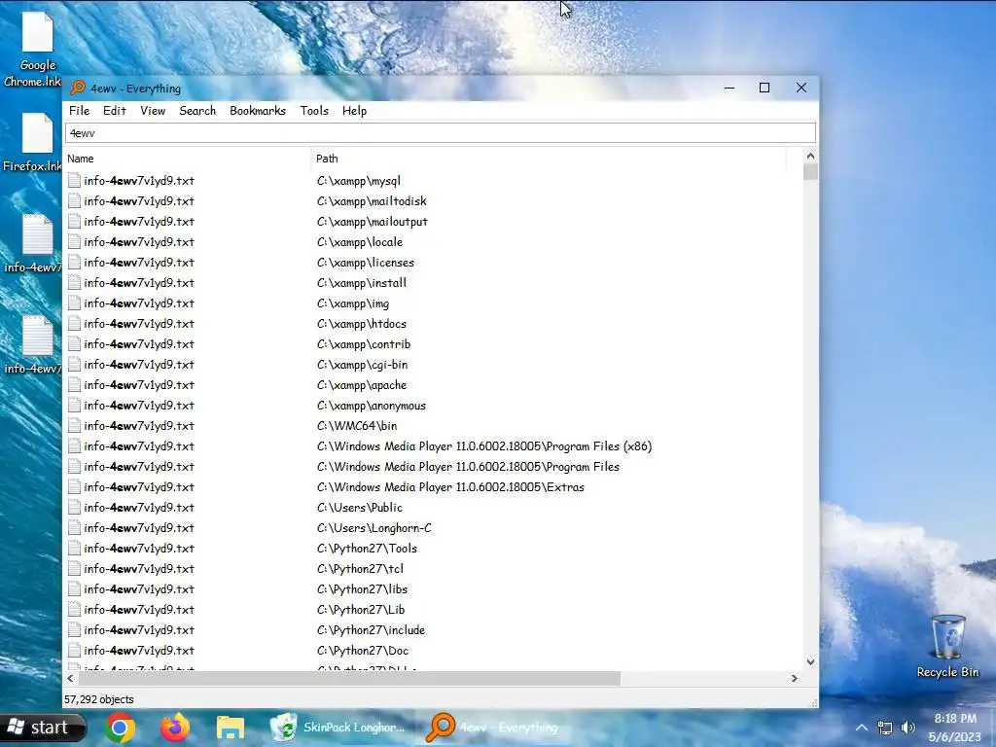The width and height of the screenshot is (996, 747).
Task: Select the info file name in the C:\Users\Longhorn-C row
Action: [x=139, y=528]
